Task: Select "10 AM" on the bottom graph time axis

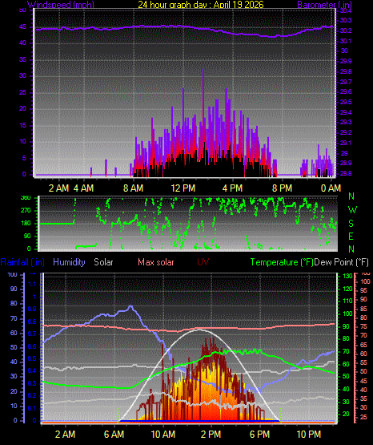Action: click(163, 435)
